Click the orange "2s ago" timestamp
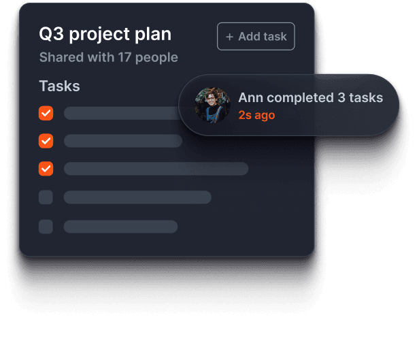Screen dimensions: 419x343 point(256,115)
